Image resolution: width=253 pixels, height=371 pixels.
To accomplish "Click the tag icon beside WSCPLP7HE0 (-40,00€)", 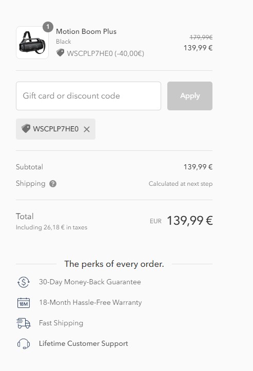I will (x=61, y=53).
